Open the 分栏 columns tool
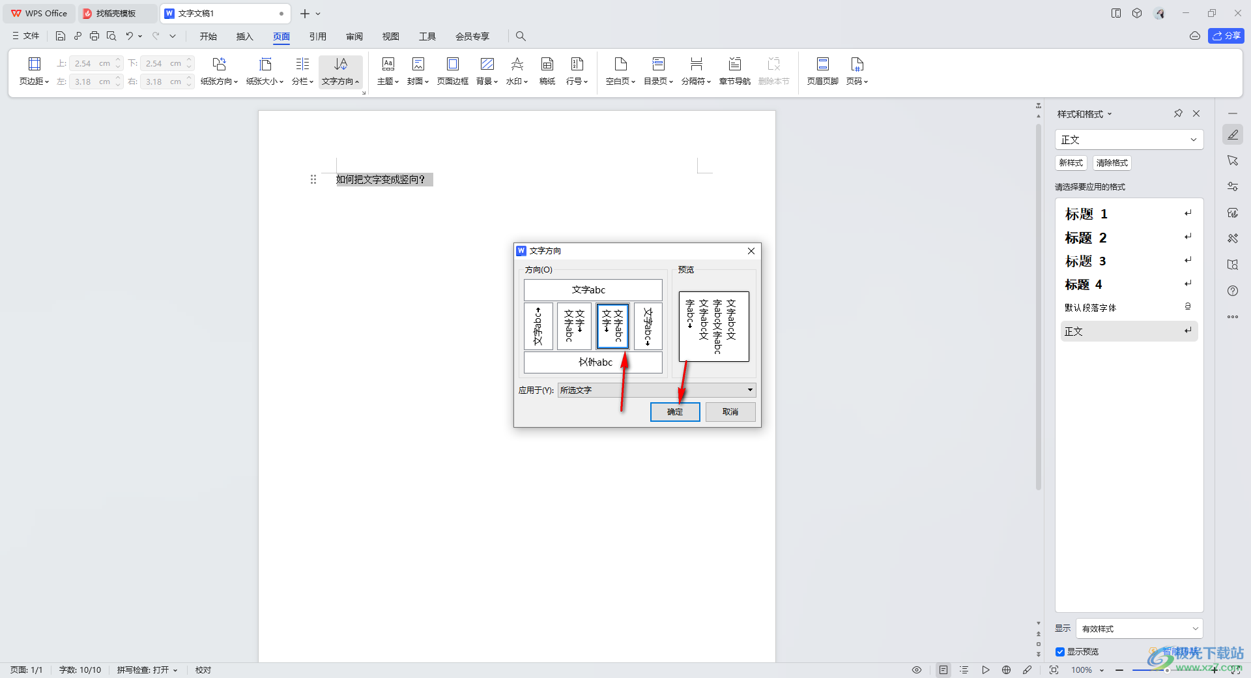The image size is (1251, 678). click(x=302, y=71)
